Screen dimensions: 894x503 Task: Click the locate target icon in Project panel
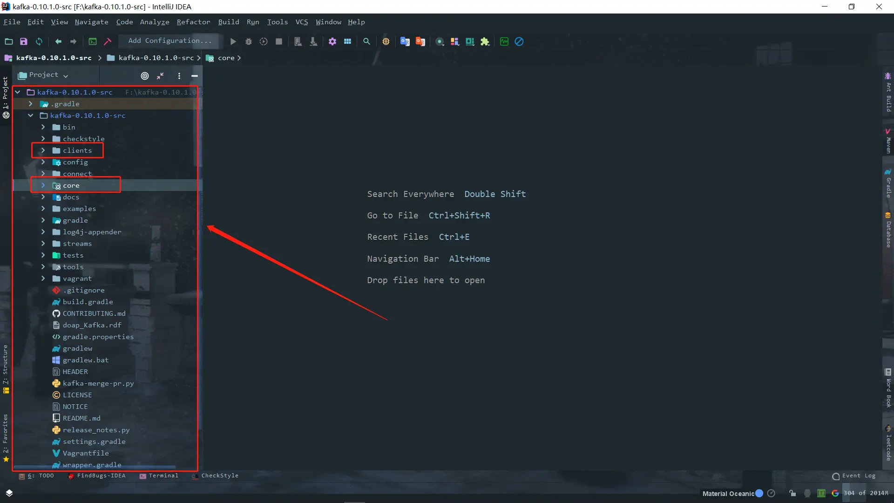[145, 76]
